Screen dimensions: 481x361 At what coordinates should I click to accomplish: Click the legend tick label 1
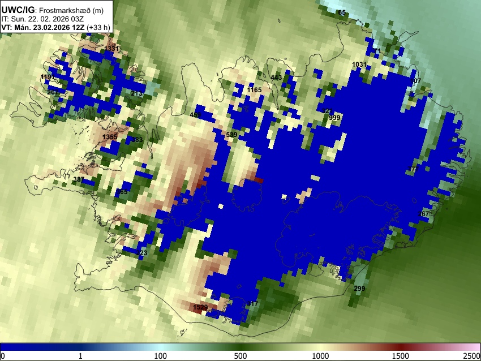(x=80, y=356)
